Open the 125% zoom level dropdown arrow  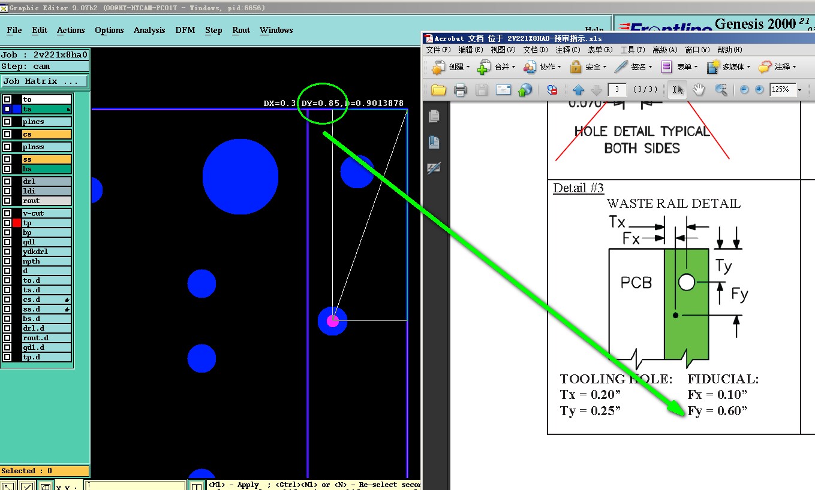[x=799, y=90]
